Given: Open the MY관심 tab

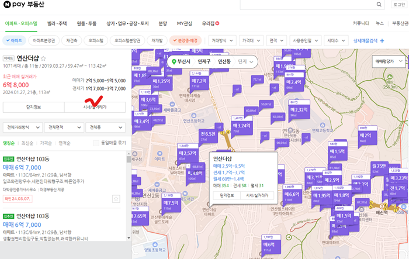Looking at the screenshot, I should tap(185, 23).
